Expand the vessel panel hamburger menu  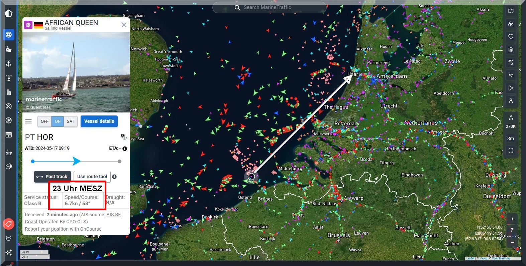[x=28, y=121]
